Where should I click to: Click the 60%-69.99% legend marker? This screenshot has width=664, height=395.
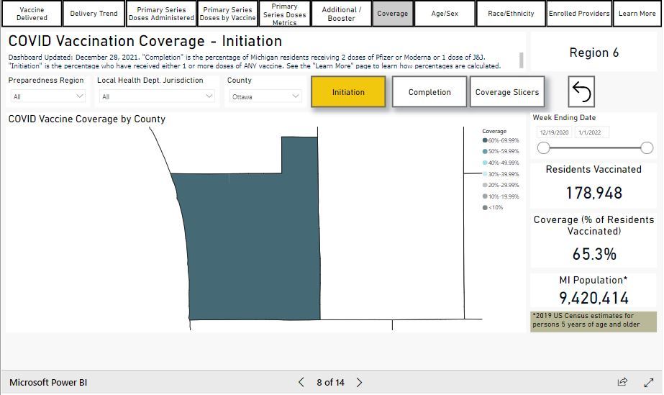[485, 140]
